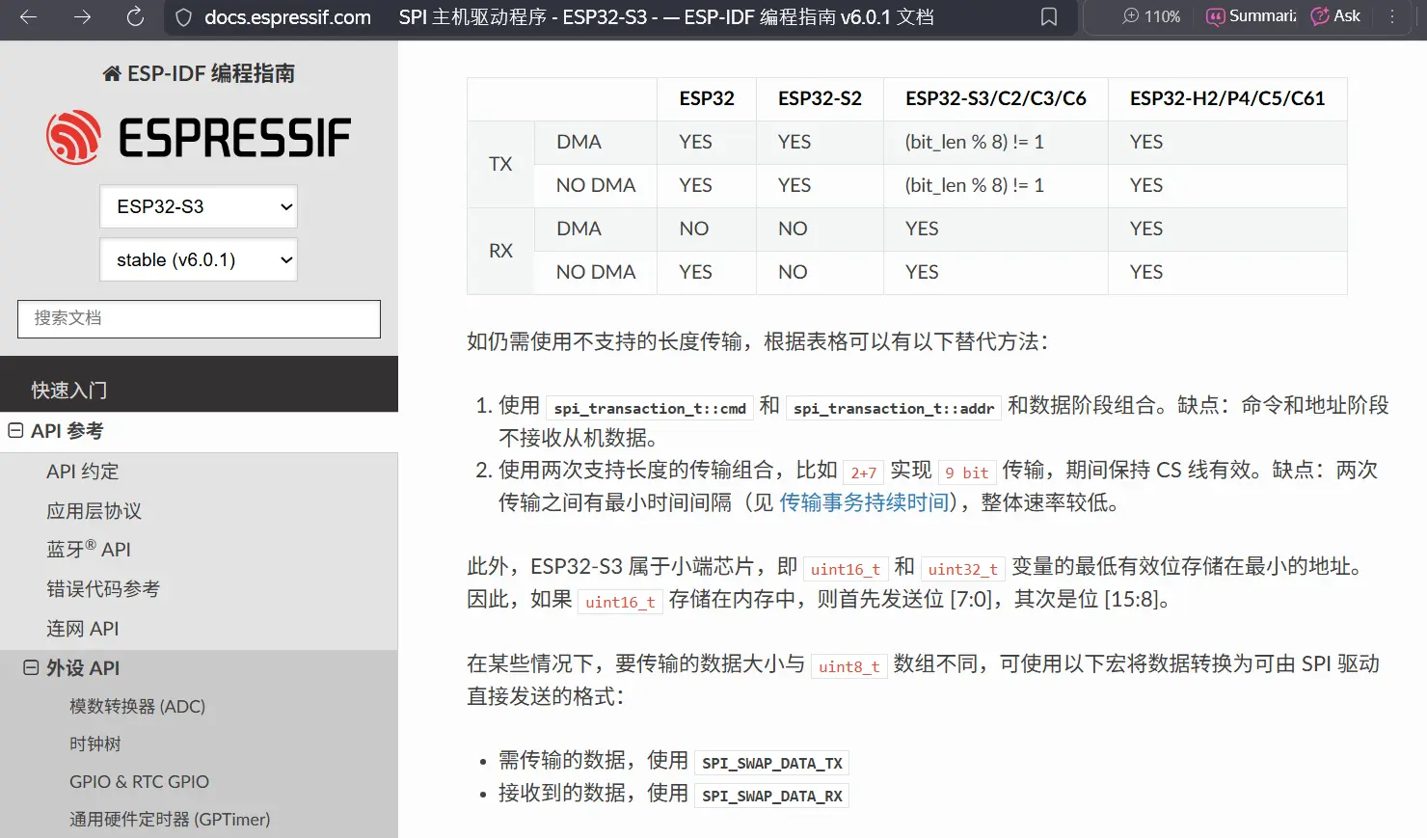Click the spi_transaction_t::cmd code reference
1427x838 pixels.
coord(650,408)
